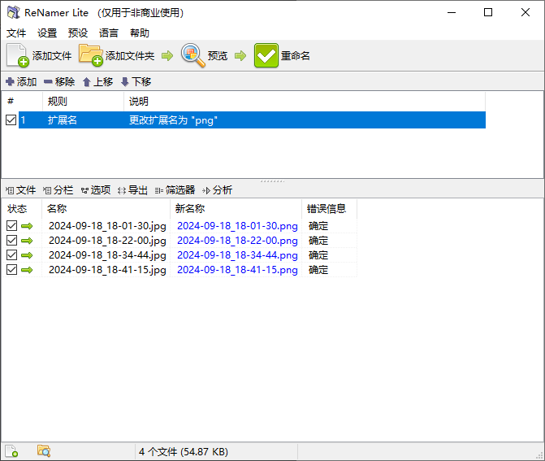Image resolution: width=545 pixels, height=461 pixels.
Task: Open the 预设 menu
Action: point(78,33)
